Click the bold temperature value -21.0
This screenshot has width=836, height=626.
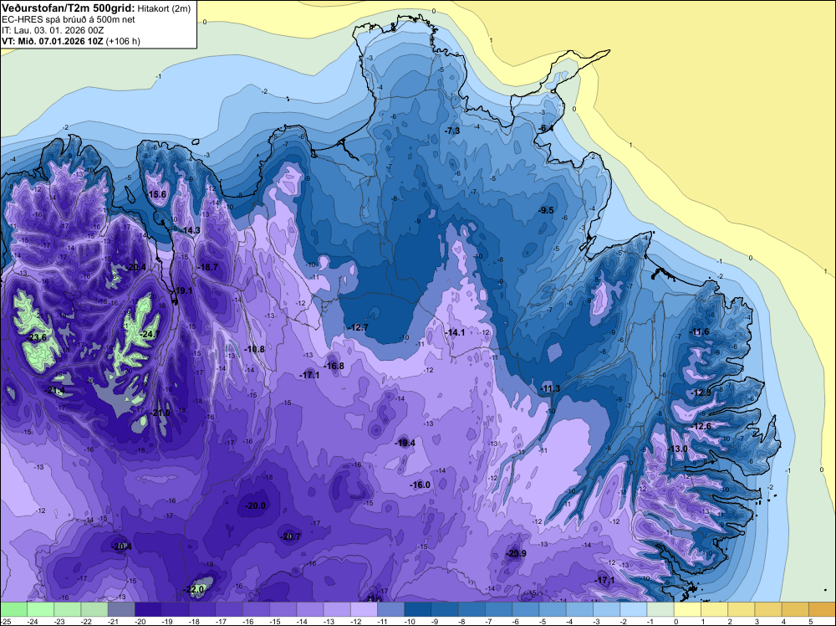[x=160, y=413]
